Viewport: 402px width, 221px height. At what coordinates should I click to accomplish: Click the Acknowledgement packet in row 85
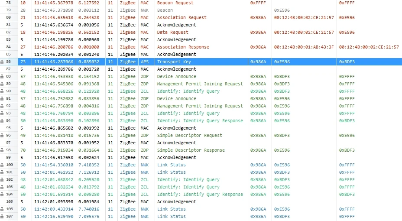[x=176, y=54]
